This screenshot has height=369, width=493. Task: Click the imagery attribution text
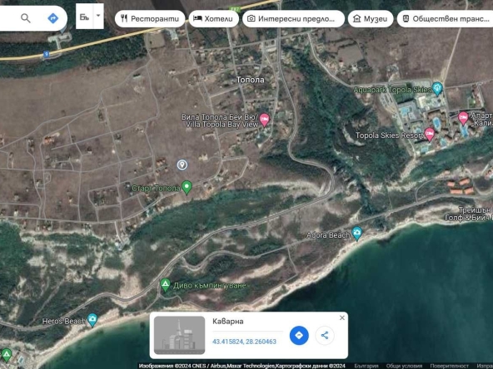click(x=242, y=366)
